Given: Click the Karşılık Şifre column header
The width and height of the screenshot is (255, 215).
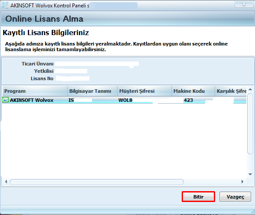Looking at the screenshot, I should [231, 91].
